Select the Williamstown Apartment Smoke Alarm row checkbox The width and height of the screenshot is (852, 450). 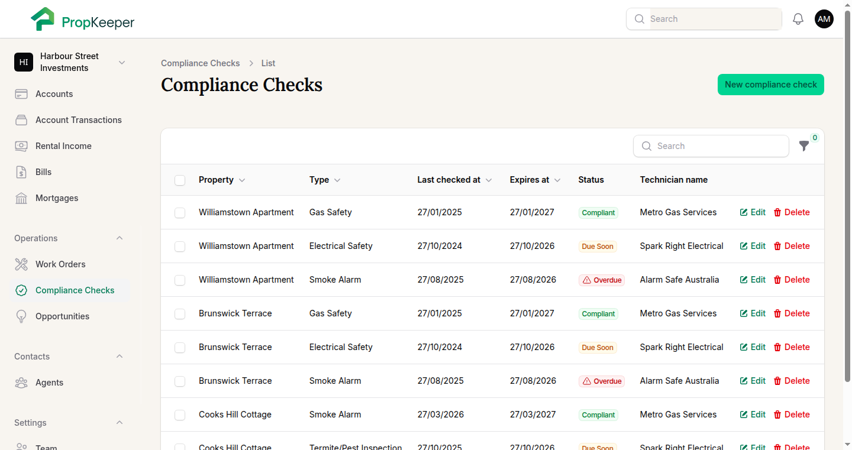(180, 280)
